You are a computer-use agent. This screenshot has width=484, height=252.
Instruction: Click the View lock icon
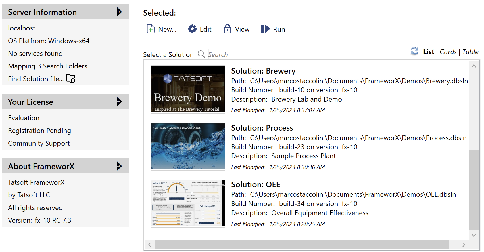click(227, 29)
